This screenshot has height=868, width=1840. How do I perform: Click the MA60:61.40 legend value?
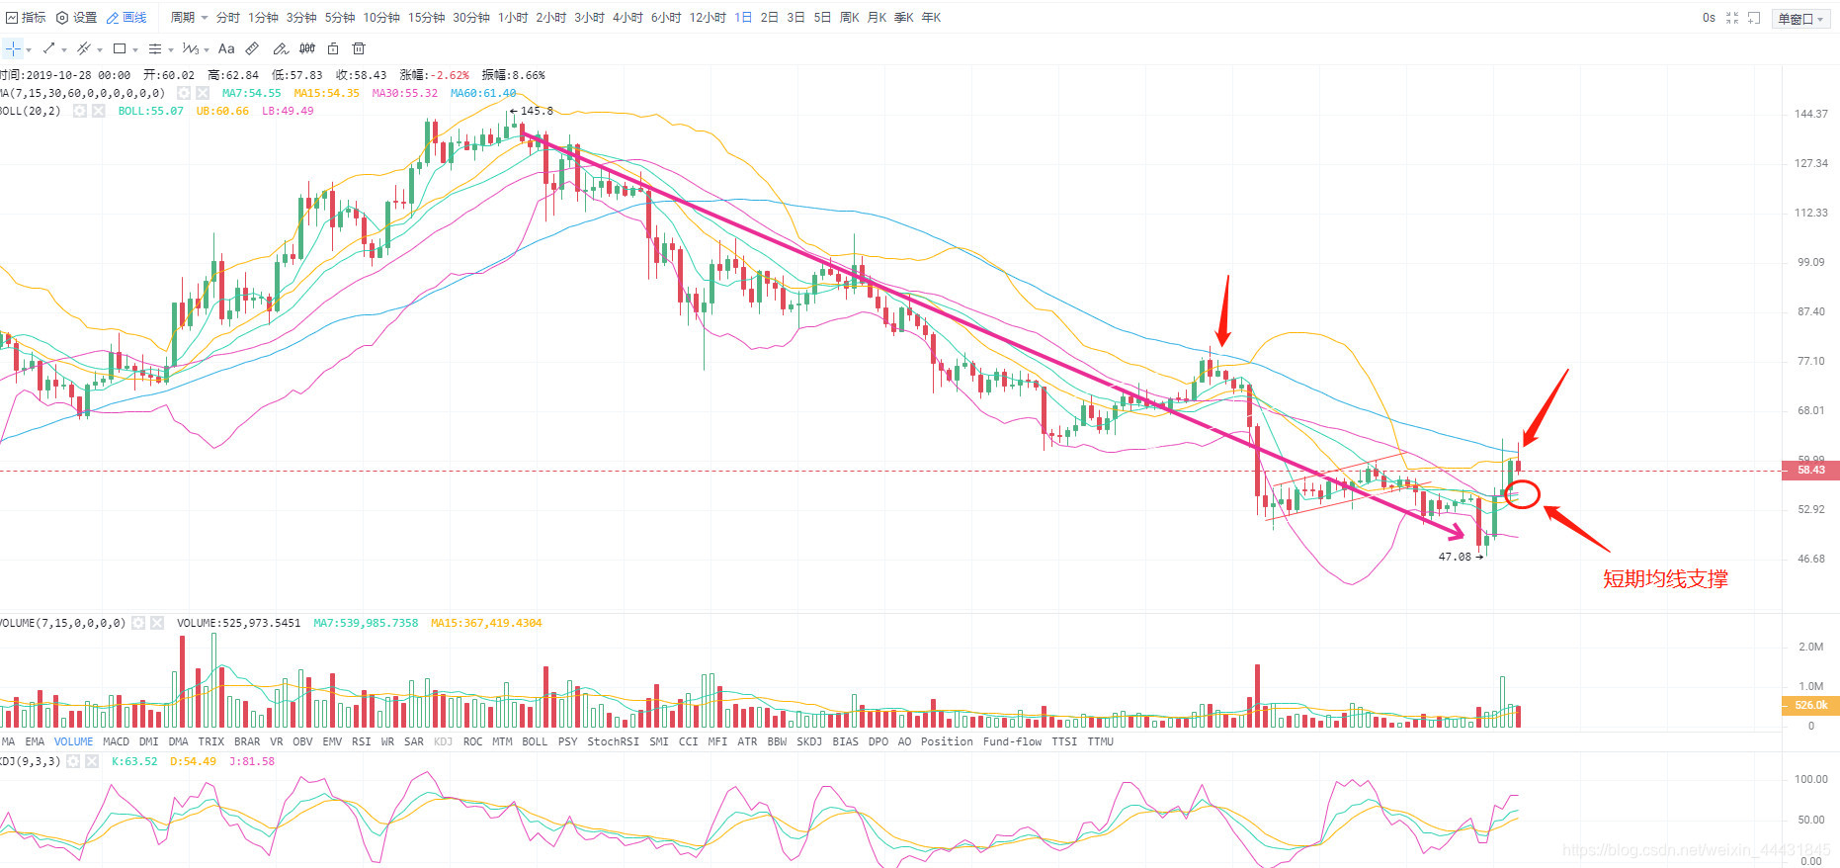[x=483, y=93]
